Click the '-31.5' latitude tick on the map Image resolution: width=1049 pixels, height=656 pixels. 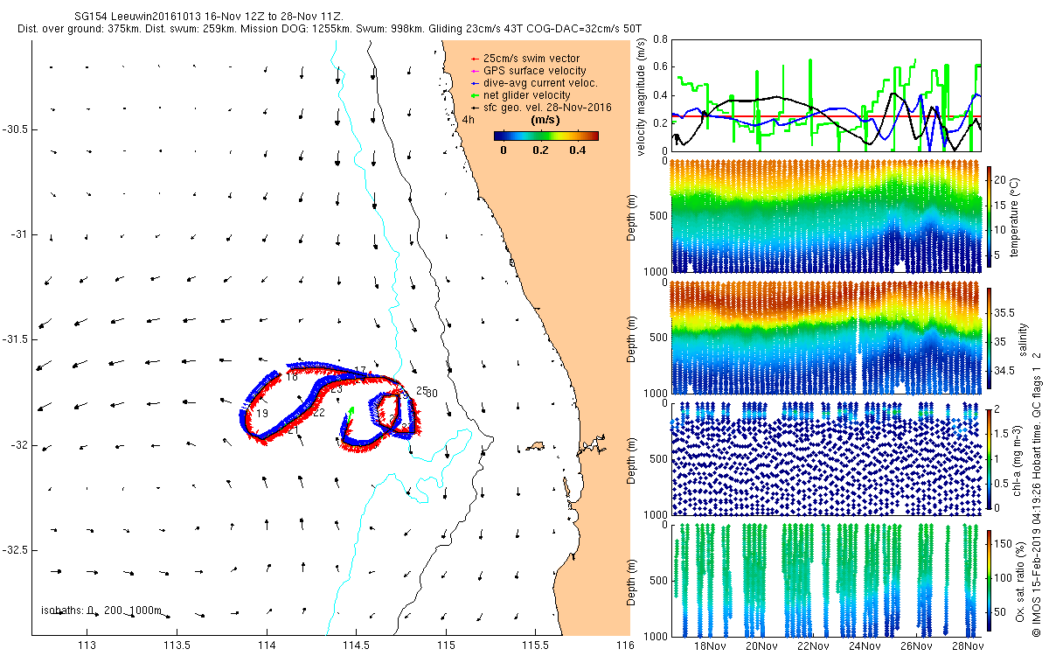point(14,339)
